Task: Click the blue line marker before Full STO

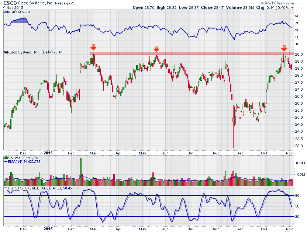Action: pos(6,188)
